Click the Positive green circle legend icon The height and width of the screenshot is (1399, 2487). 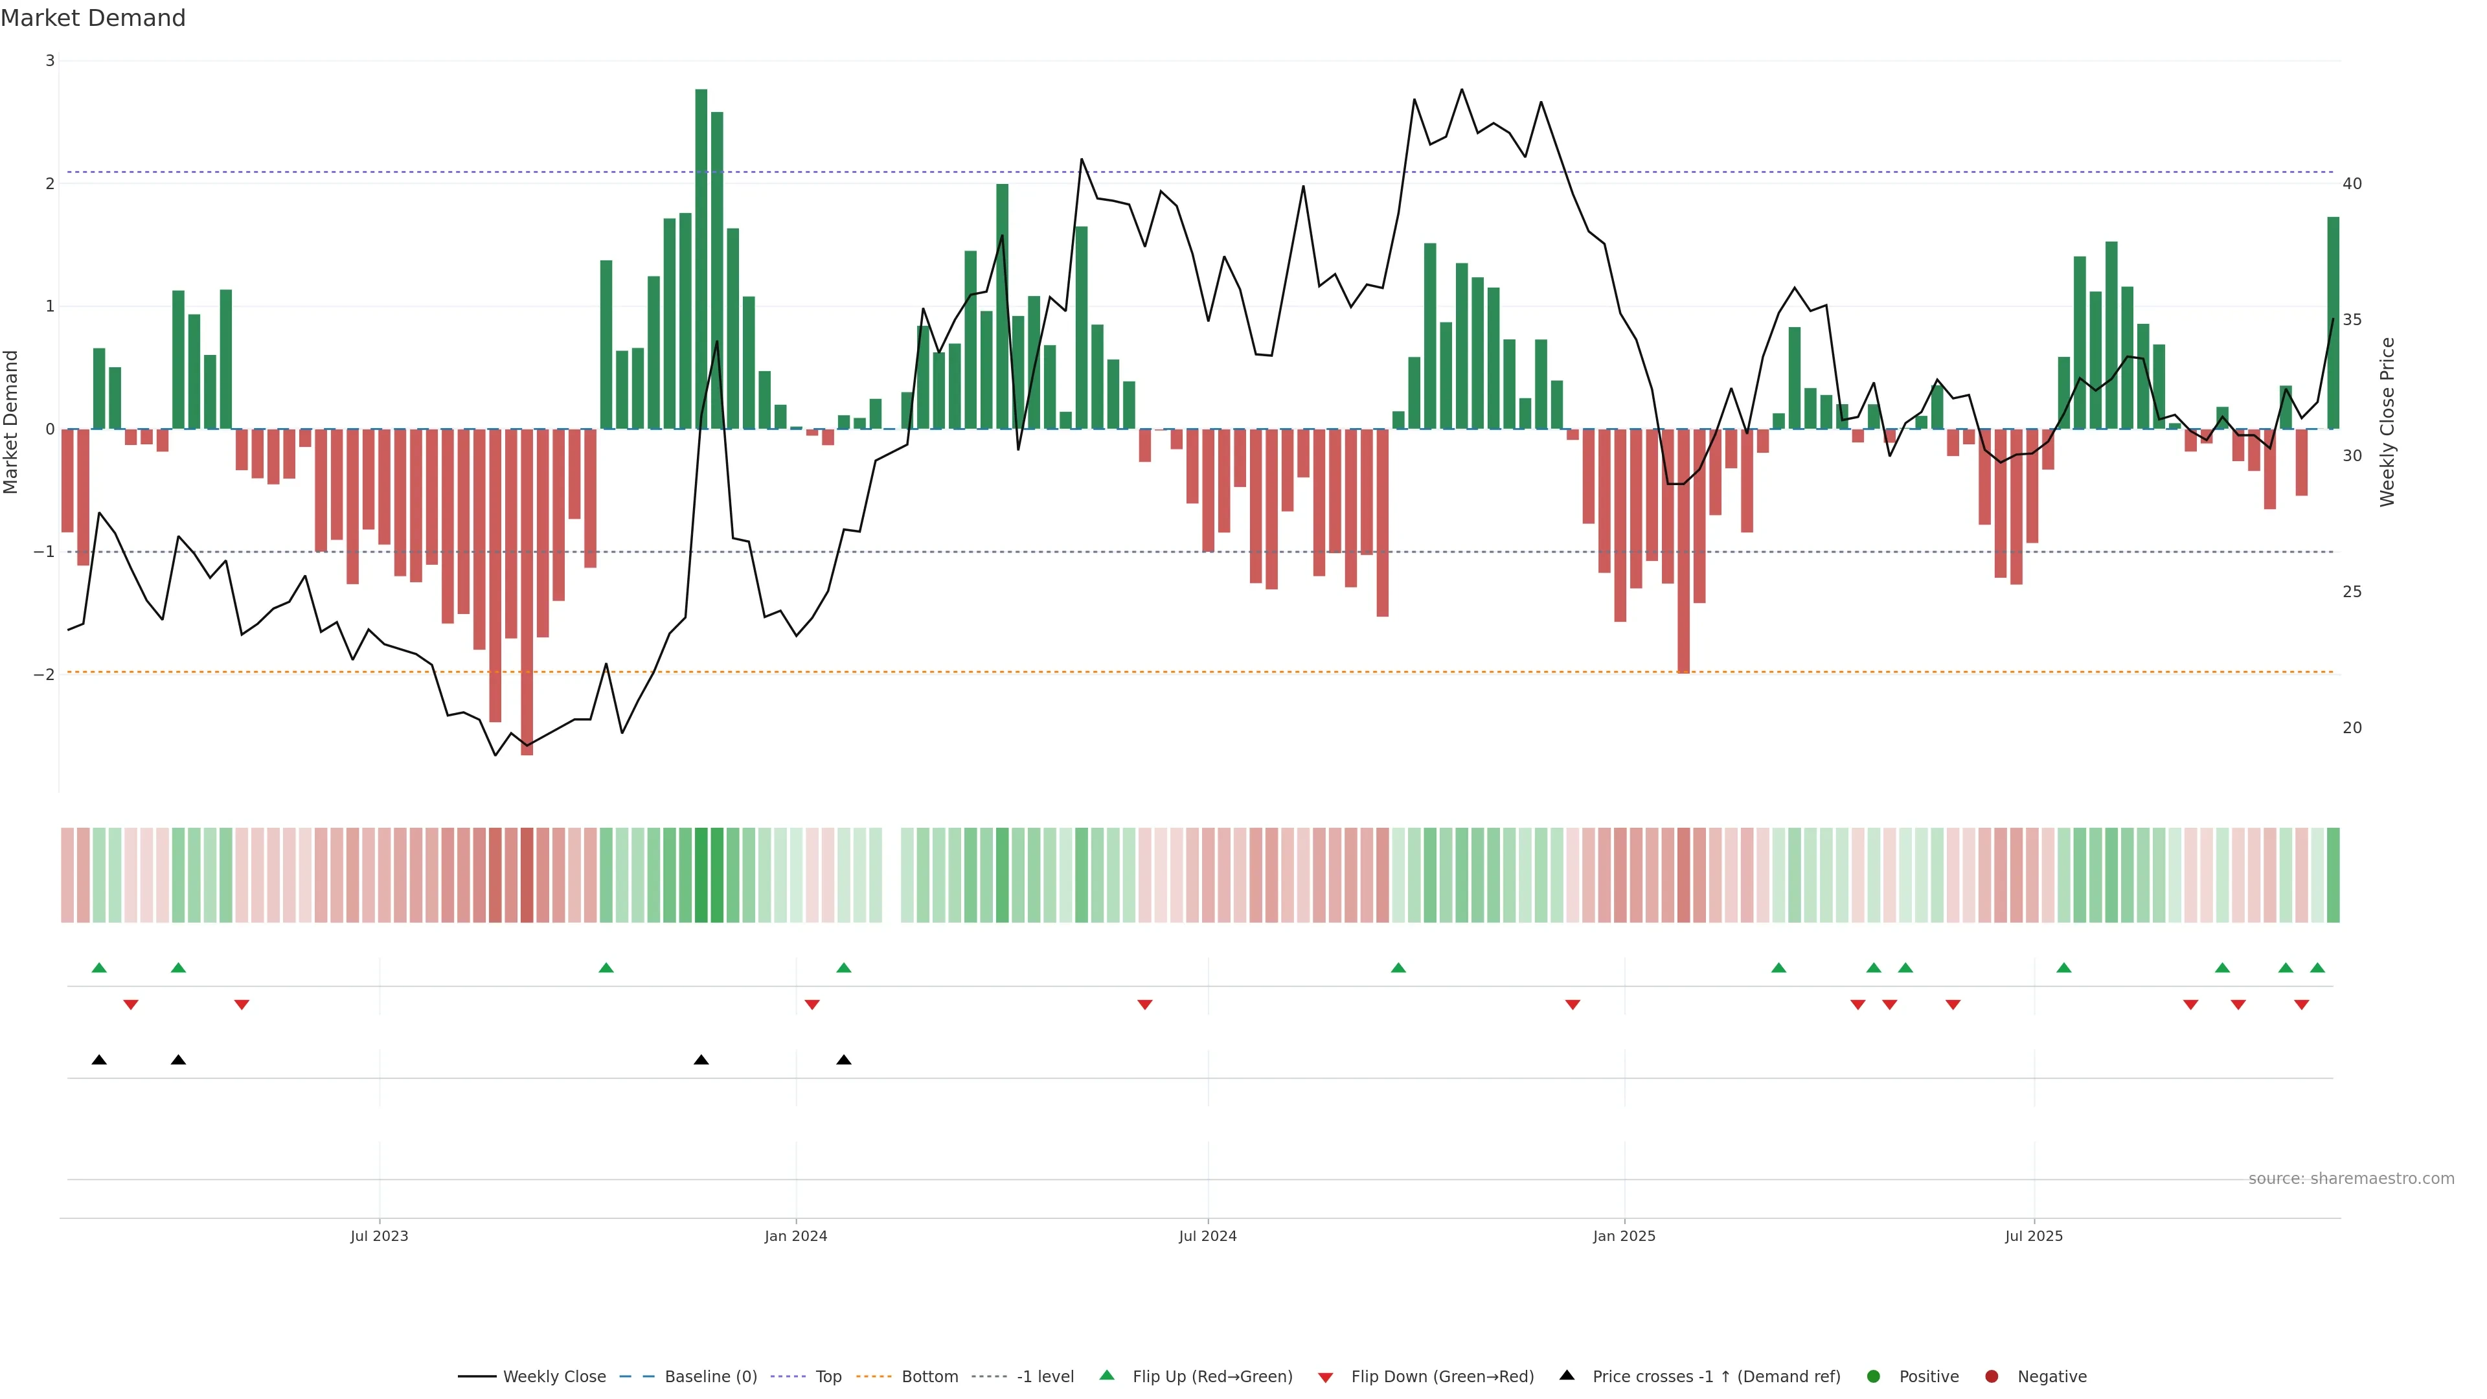coord(1874,1377)
